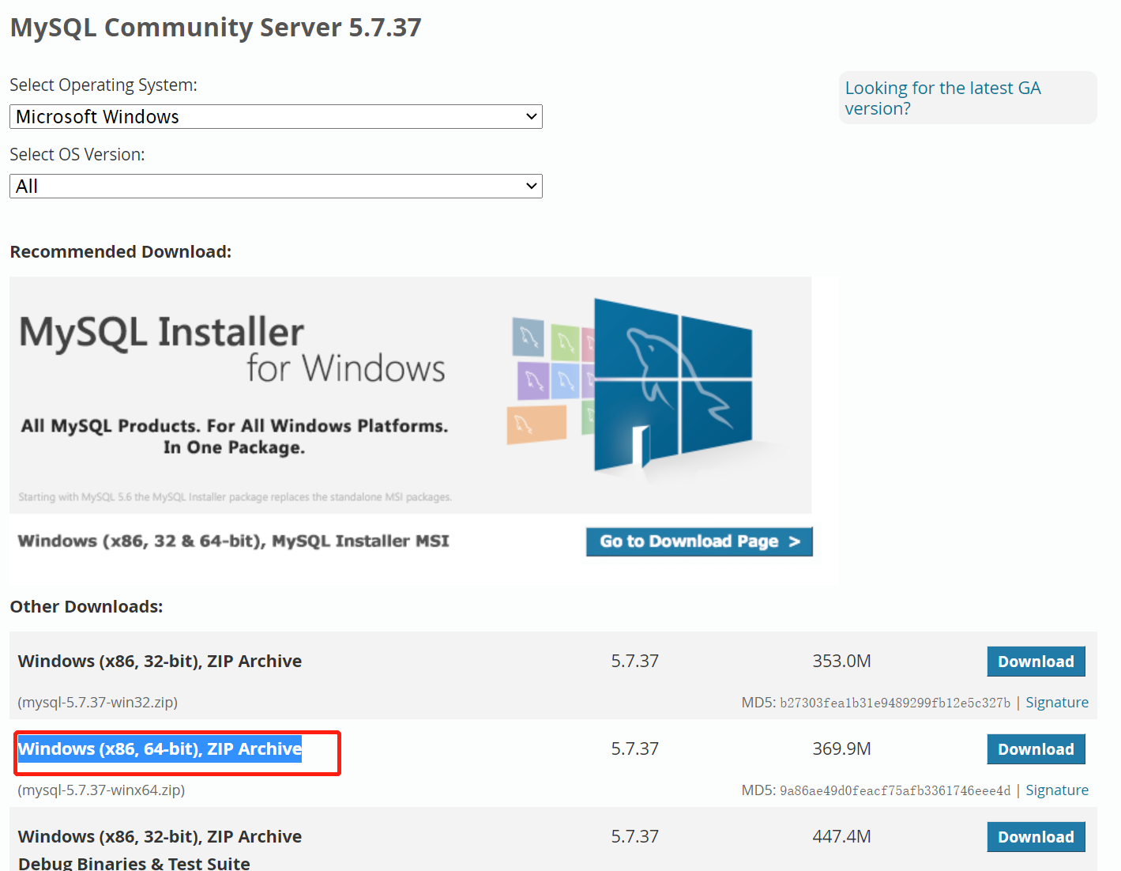
Task: Click the Debug Binaries & Test Suite label
Action: [x=134, y=862]
